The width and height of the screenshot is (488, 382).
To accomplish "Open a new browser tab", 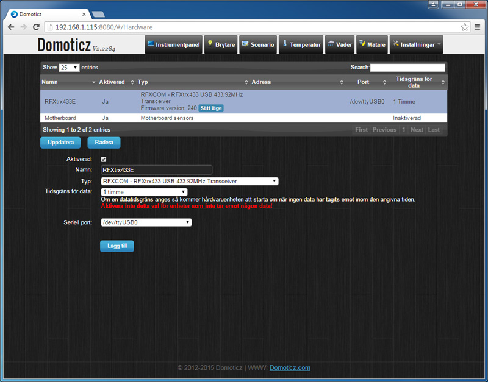I will tap(98, 14).
